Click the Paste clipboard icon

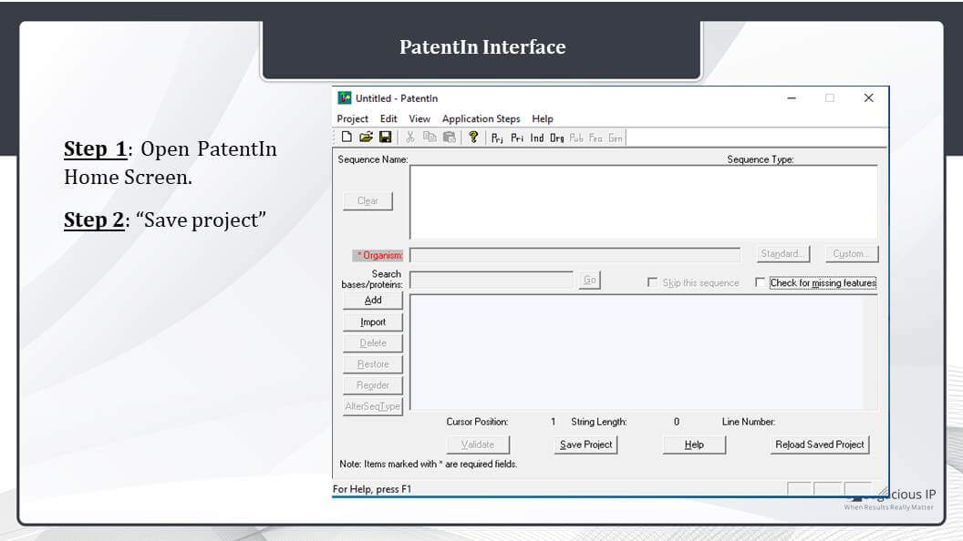pos(450,138)
